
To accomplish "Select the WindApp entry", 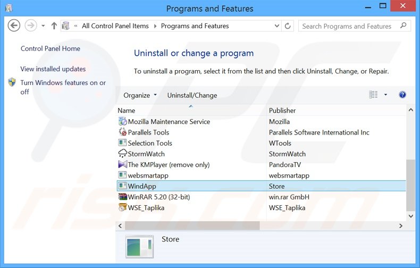I will point(142,186).
